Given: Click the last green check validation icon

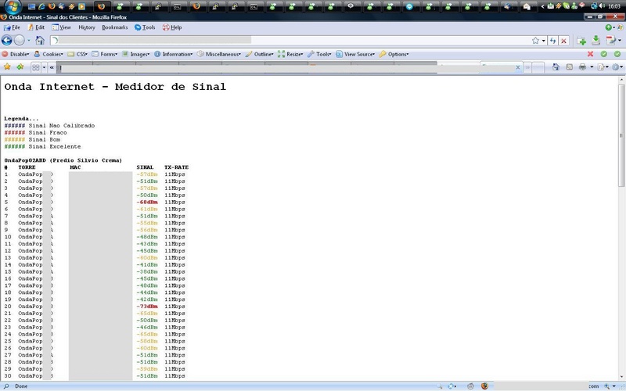Looking at the screenshot, I should pos(617,54).
